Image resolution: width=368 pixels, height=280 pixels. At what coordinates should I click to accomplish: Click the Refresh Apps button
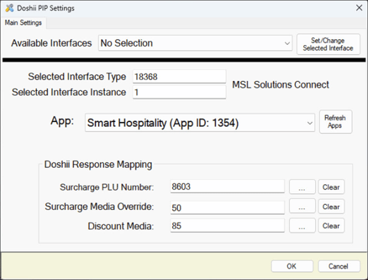pos(335,122)
